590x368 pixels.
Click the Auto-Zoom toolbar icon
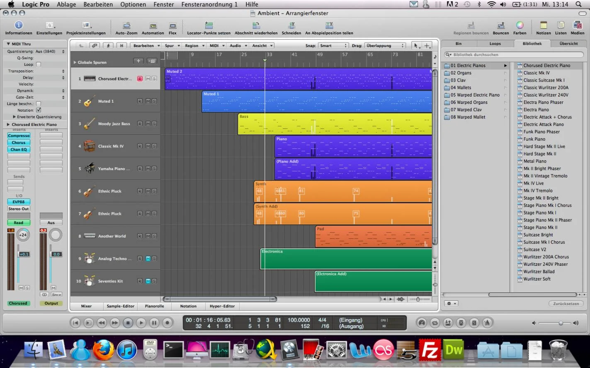126,26
